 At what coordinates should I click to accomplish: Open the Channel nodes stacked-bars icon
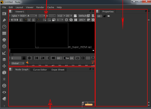point(4,33)
